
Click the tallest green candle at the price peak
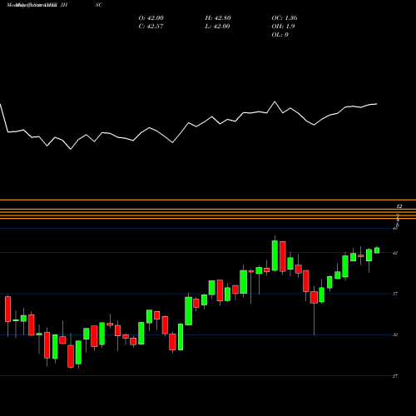click(275, 255)
